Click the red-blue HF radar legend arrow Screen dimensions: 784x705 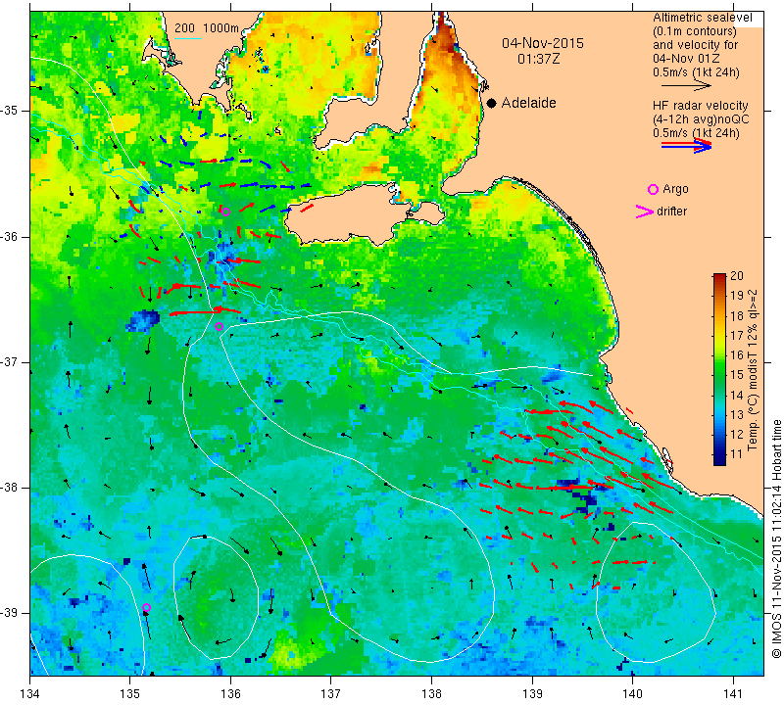686,146
